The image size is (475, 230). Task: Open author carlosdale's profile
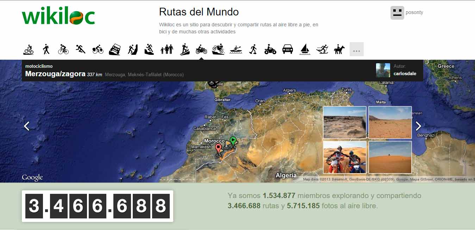(x=405, y=74)
